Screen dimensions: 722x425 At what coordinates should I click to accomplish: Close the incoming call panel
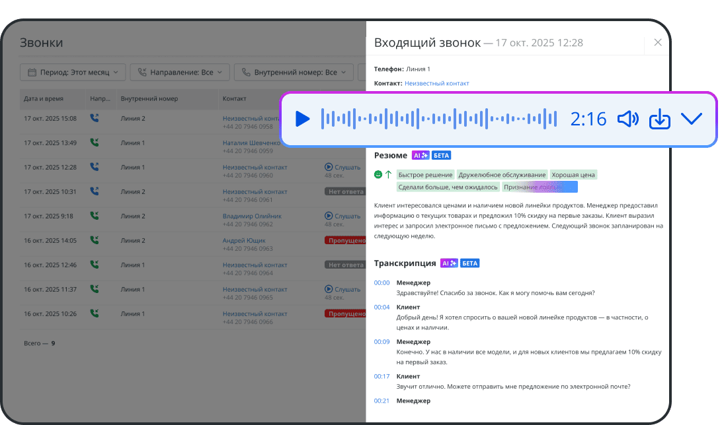(x=657, y=42)
